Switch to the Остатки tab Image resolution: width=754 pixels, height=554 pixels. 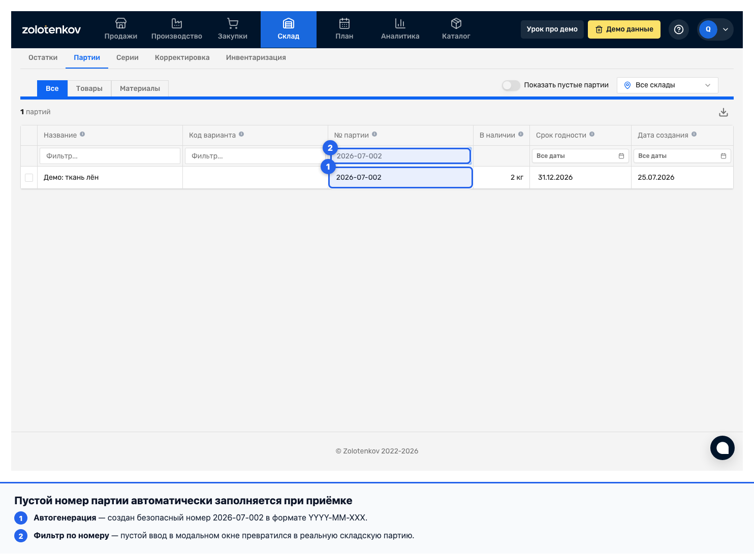point(43,58)
